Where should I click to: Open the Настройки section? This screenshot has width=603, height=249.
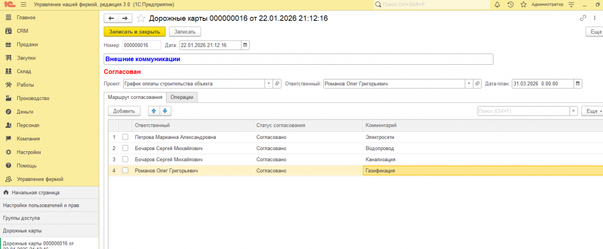49,152
